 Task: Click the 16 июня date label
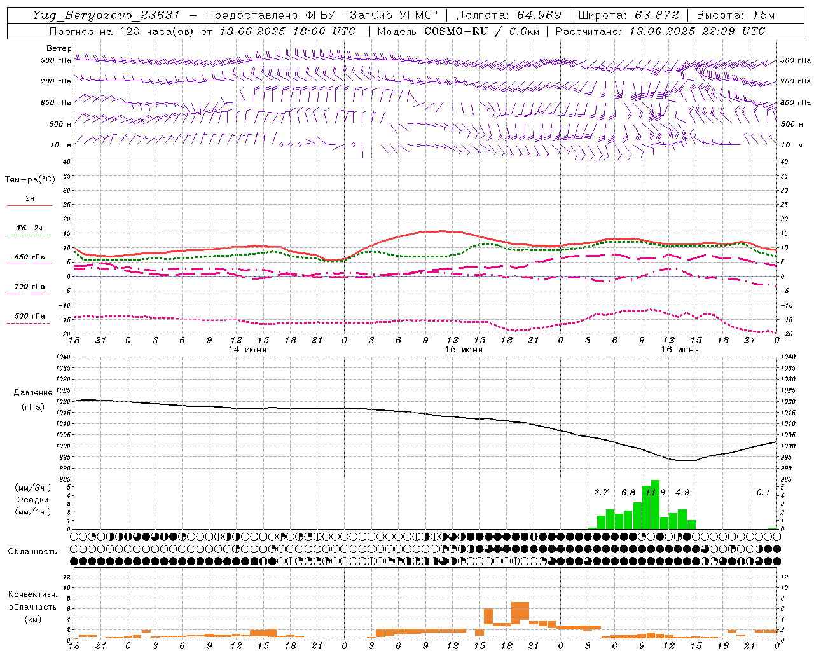(x=680, y=350)
